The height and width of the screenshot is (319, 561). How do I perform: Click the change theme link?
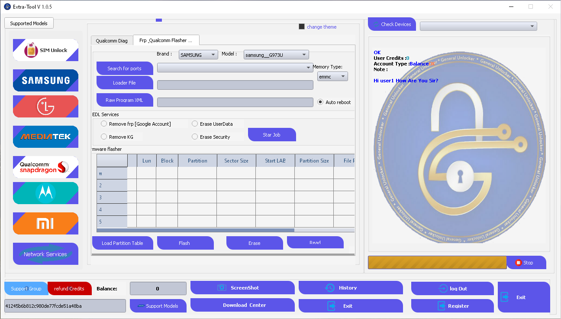[x=322, y=27]
